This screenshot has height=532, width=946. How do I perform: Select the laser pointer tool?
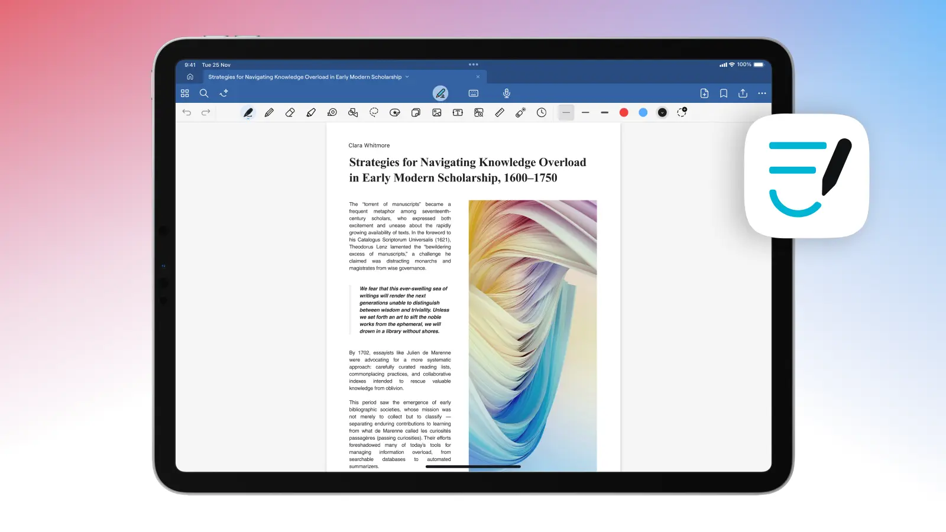pos(520,112)
